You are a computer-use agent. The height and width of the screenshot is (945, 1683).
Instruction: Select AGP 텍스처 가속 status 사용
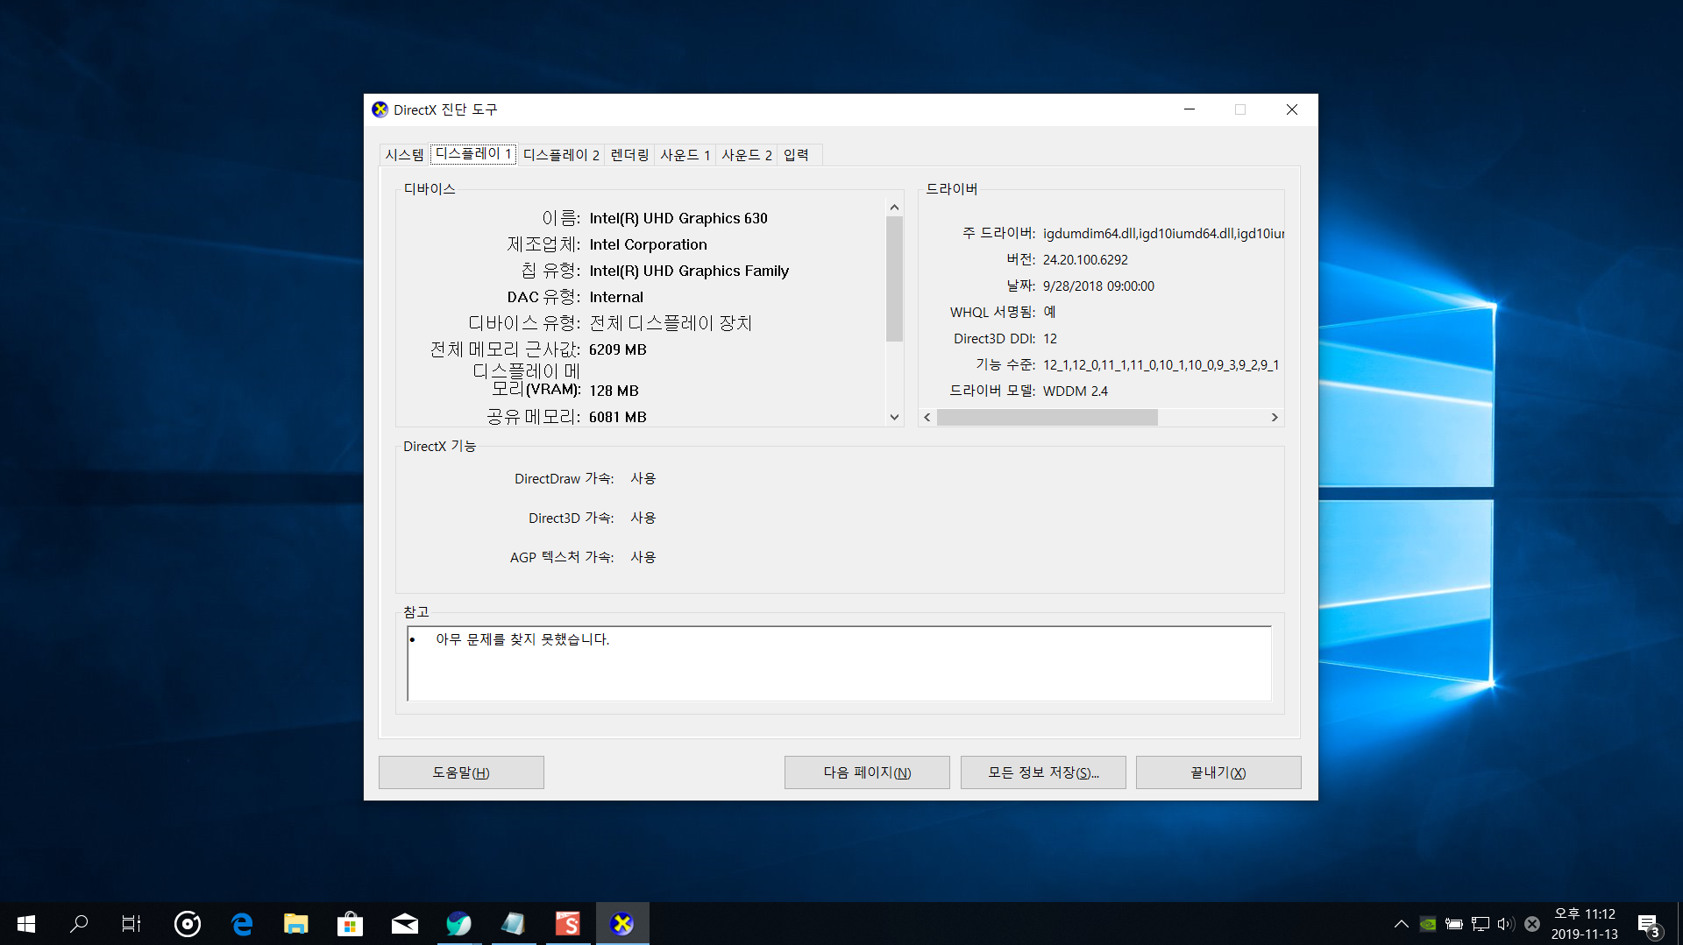(x=643, y=557)
